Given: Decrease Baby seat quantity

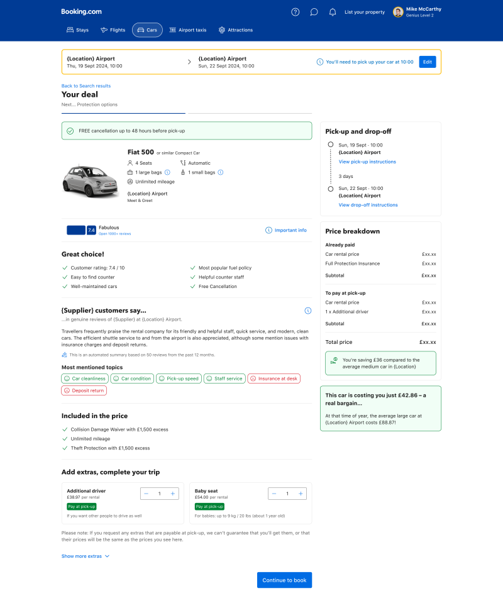Looking at the screenshot, I should (274, 494).
